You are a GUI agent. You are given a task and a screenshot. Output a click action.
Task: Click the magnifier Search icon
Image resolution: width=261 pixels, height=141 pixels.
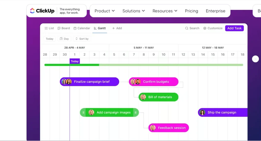click(x=187, y=28)
